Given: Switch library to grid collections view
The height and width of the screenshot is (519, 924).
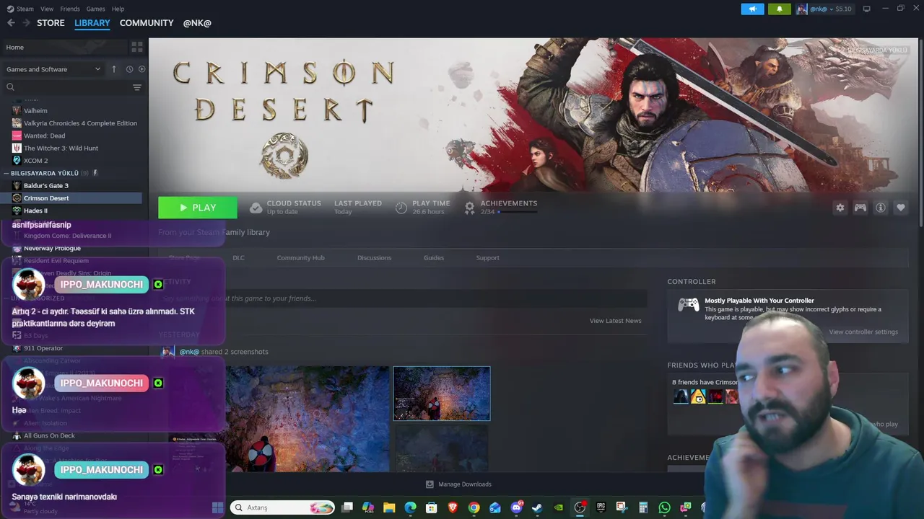Looking at the screenshot, I should tap(137, 47).
